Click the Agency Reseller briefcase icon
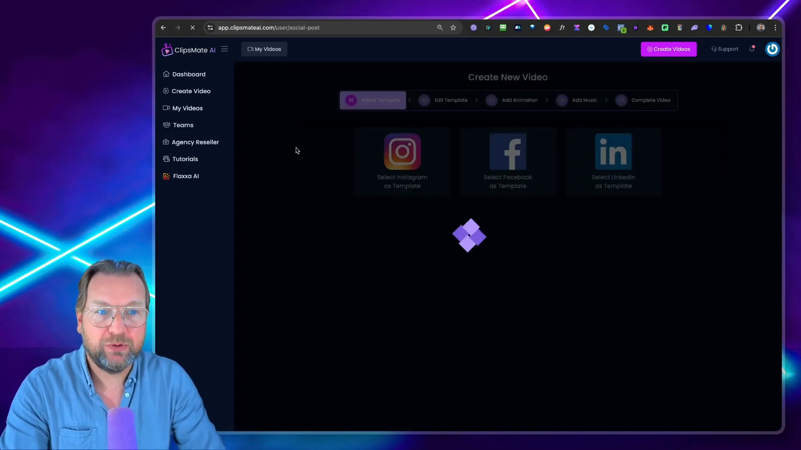The image size is (801, 450). click(x=166, y=142)
